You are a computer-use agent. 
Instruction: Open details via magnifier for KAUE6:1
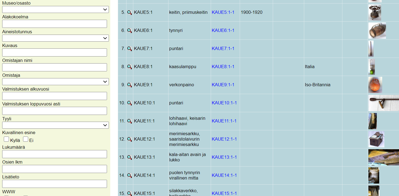129,31
